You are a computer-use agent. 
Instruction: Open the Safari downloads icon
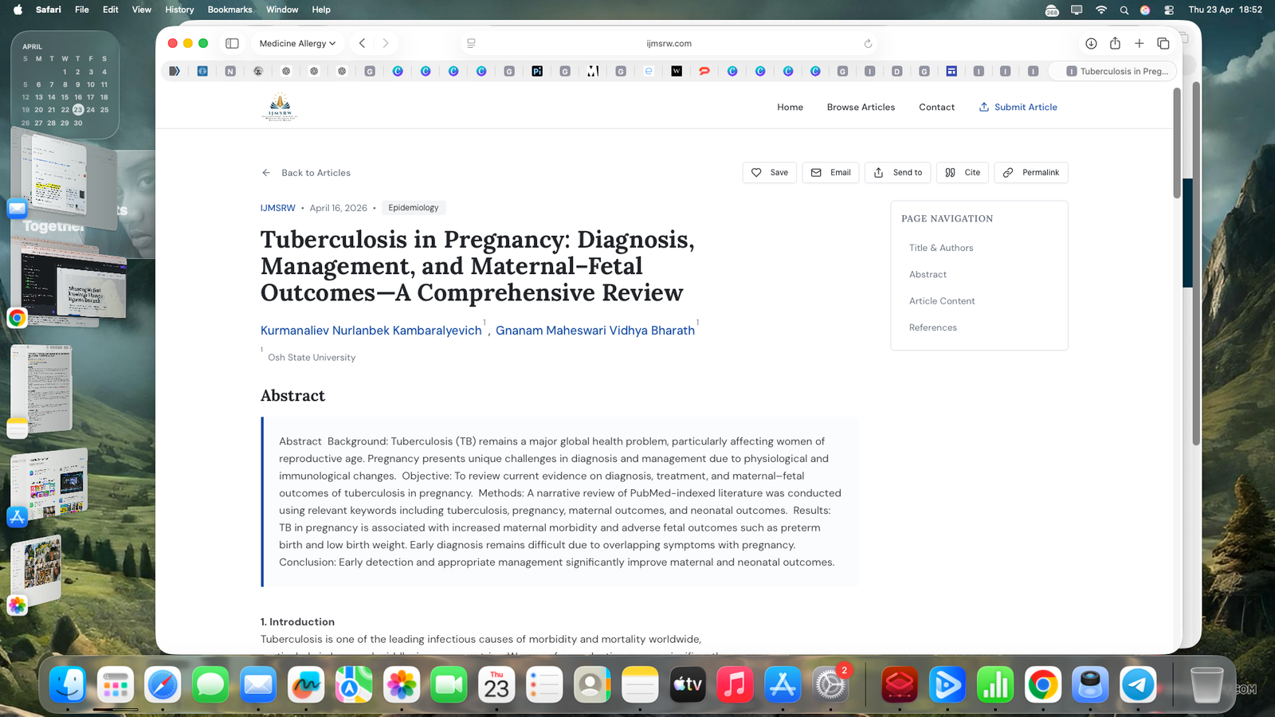[1091, 44]
